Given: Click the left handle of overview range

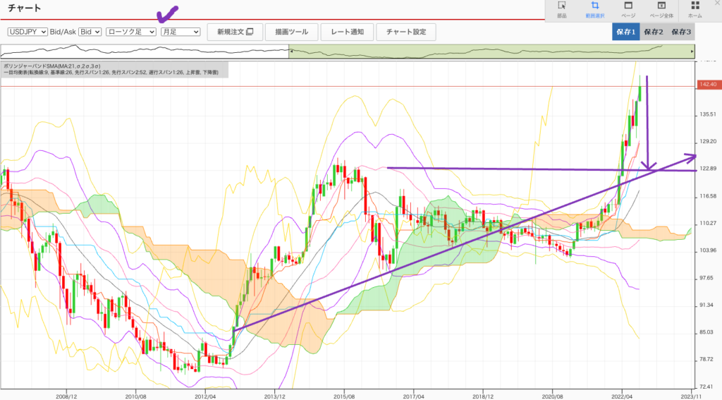Looking at the screenshot, I should pyautogui.click(x=290, y=51).
